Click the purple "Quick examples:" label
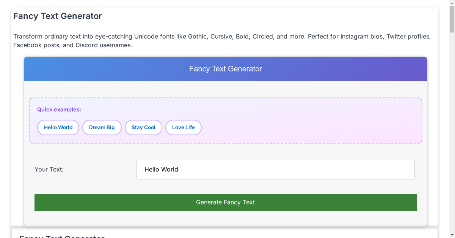This screenshot has width=455, height=238. pyautogui.click(x=59, y=110)
